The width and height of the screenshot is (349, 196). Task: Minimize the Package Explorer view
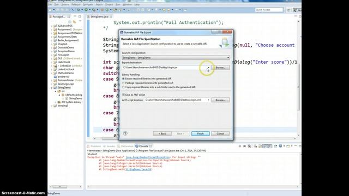75,16
